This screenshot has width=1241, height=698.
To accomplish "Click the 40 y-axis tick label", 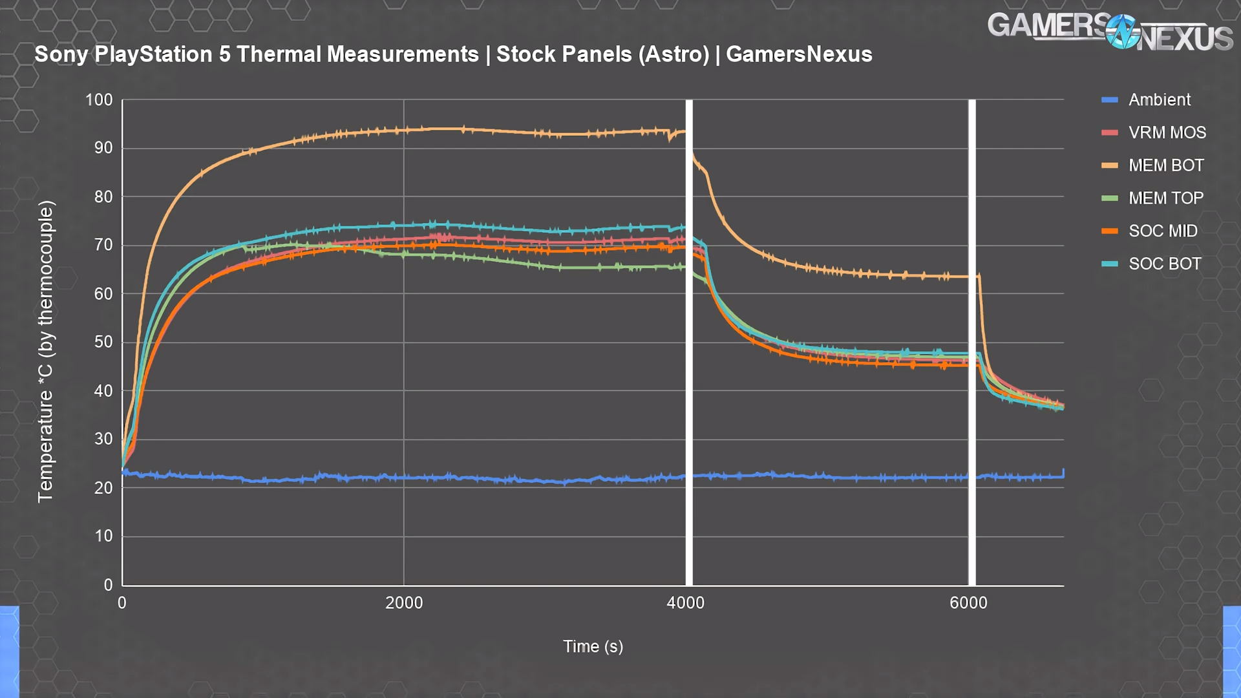I will point(103,391).
